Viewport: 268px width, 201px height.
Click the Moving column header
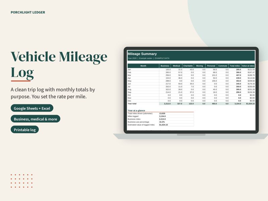tap(200, 66)
